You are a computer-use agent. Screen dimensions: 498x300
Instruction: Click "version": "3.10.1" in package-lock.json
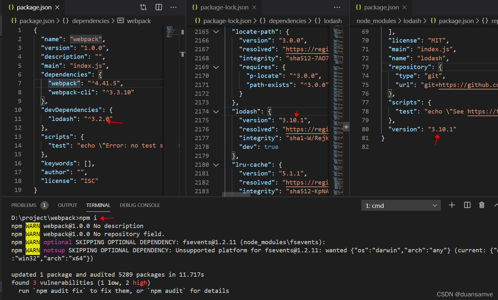click(275, 120)
